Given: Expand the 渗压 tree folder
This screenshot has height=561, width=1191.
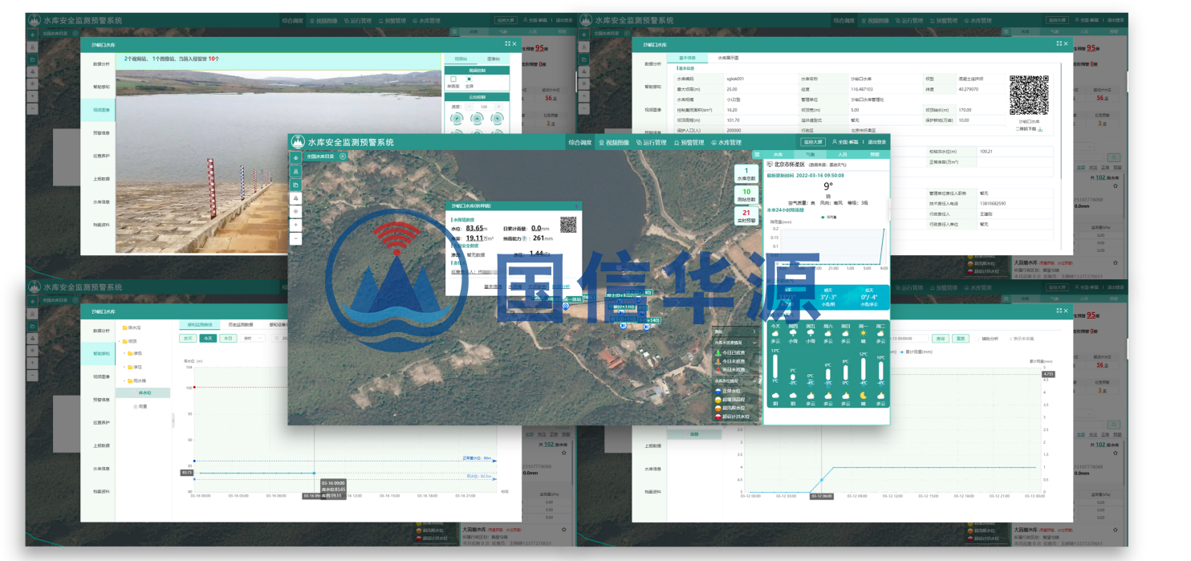Looking at the screenshot, I should [123, 367].
